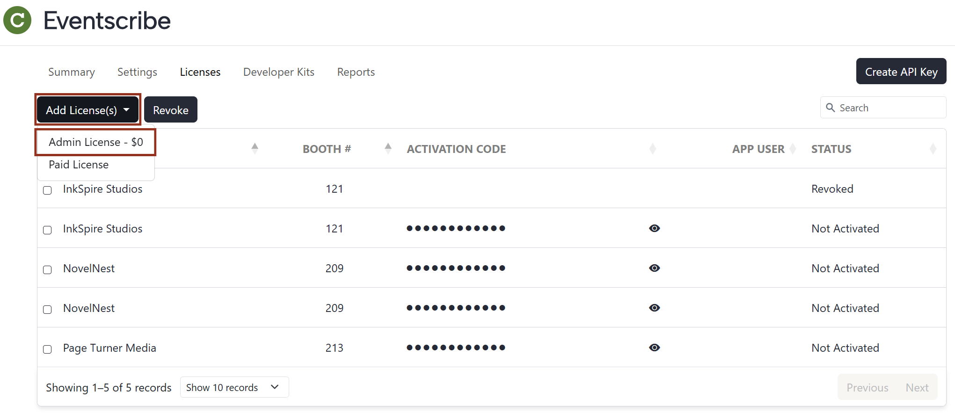Reveal activation code for Page Turner Media
Viewport: 955px width, 413px height.
[x=655, y=348]
